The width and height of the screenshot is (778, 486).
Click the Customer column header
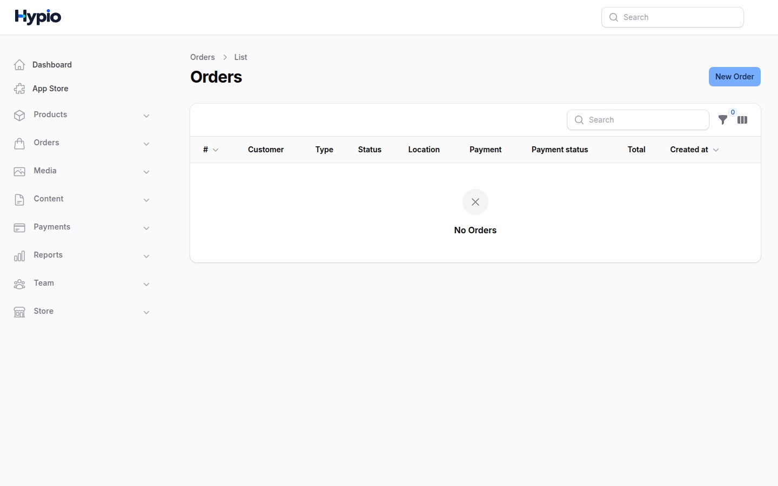[x=266, y=150]
